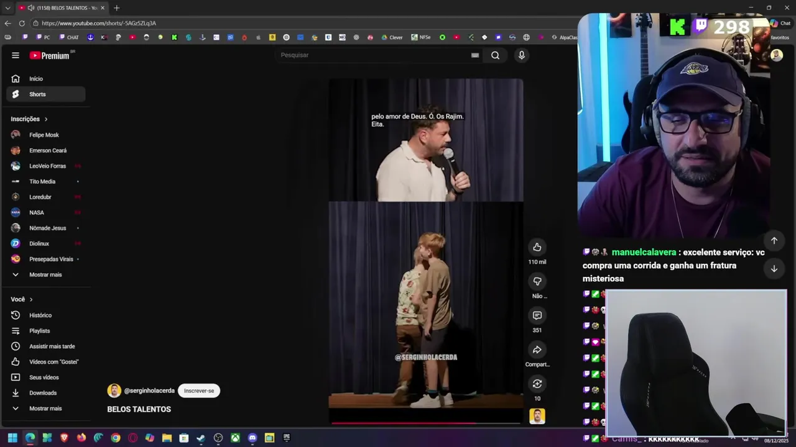
Task: Click the search magnifier button
Action: point(495,55)
